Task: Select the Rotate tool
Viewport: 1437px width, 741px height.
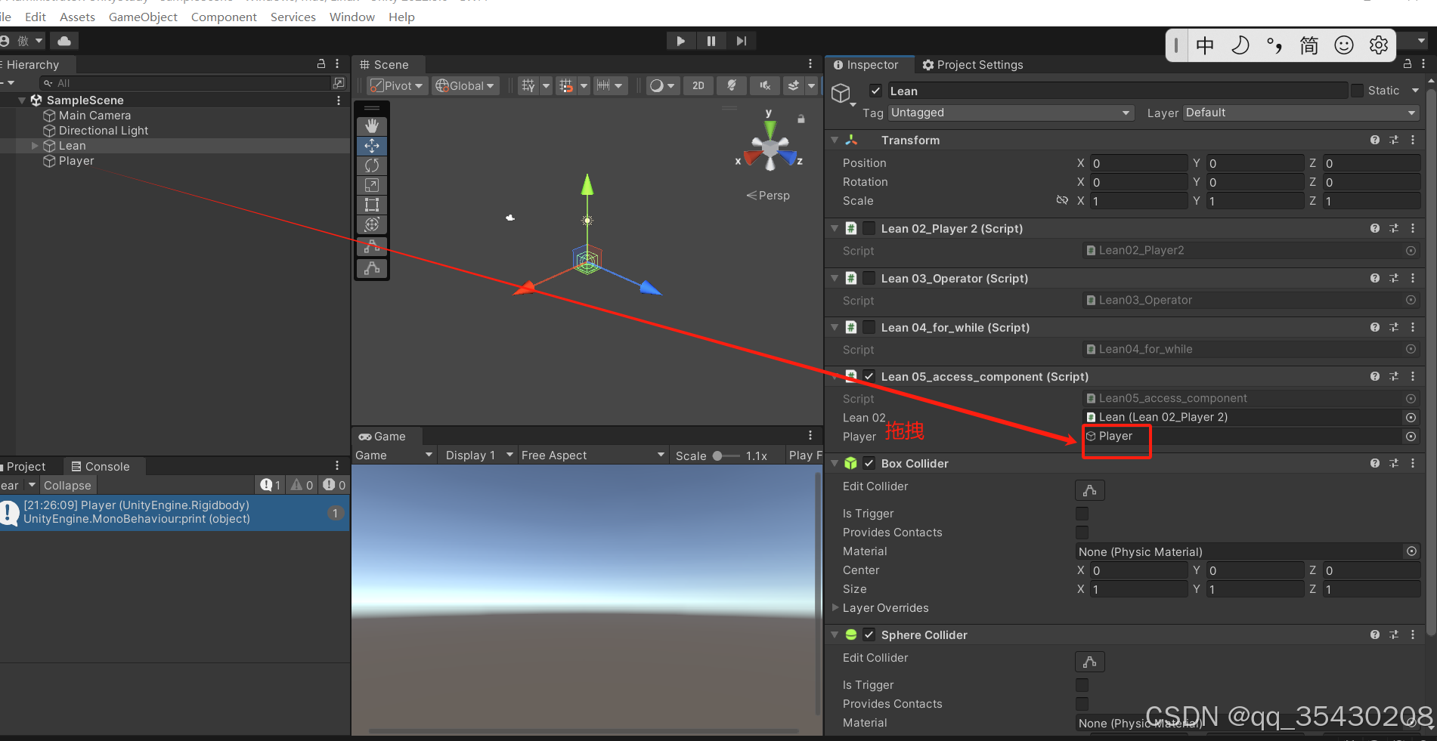Action: [371, 165]
